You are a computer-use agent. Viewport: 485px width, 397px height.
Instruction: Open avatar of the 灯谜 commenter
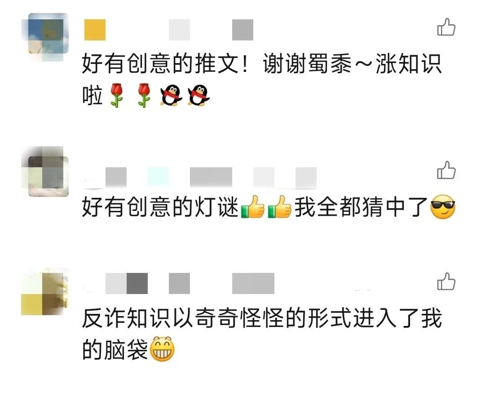45,171
